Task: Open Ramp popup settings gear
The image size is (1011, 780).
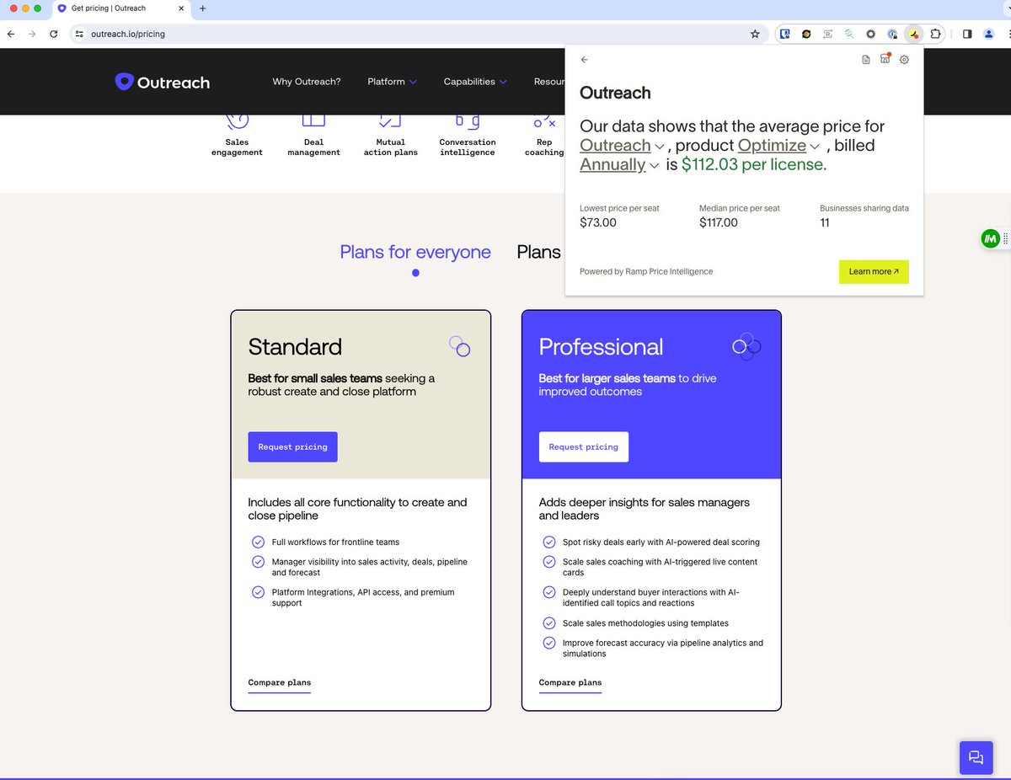Action: (x=904, y=60)
